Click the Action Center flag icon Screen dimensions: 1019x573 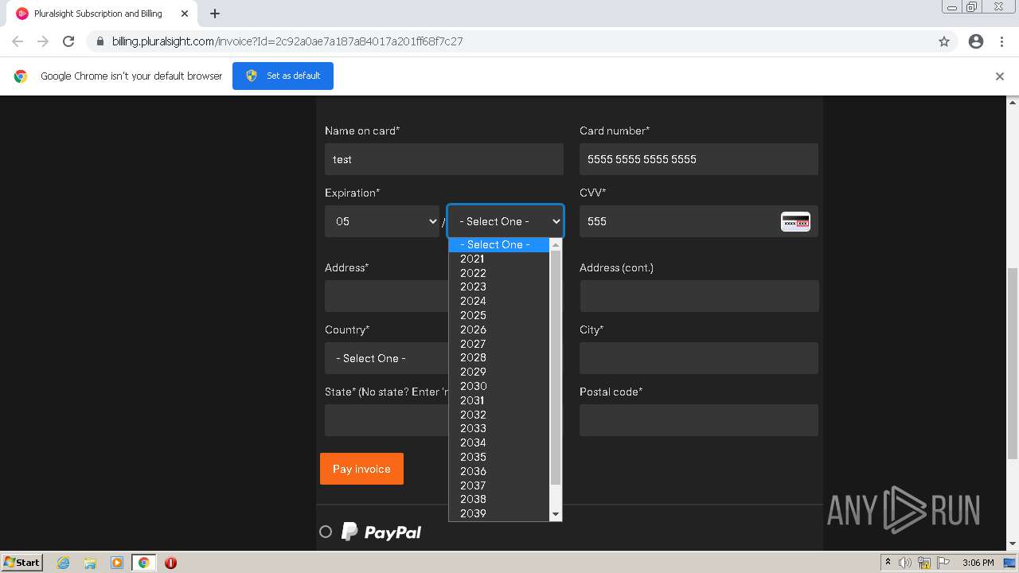coord(943,563)
